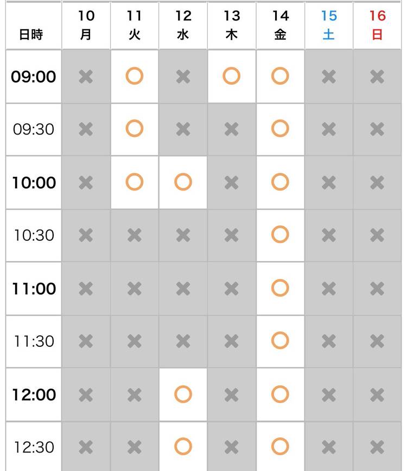This screenshot has height=471, width=407.
Task: Select available slot Thursday 13 at 09:00
Action: coord(232,76)
